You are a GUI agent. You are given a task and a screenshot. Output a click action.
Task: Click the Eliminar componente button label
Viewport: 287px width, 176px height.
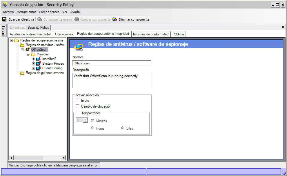tap(134, 19)
